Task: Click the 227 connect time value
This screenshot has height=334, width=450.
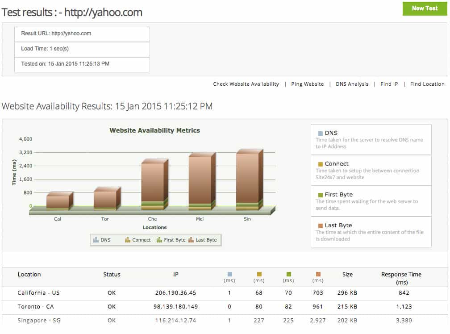Action: (x=259, y=320)
